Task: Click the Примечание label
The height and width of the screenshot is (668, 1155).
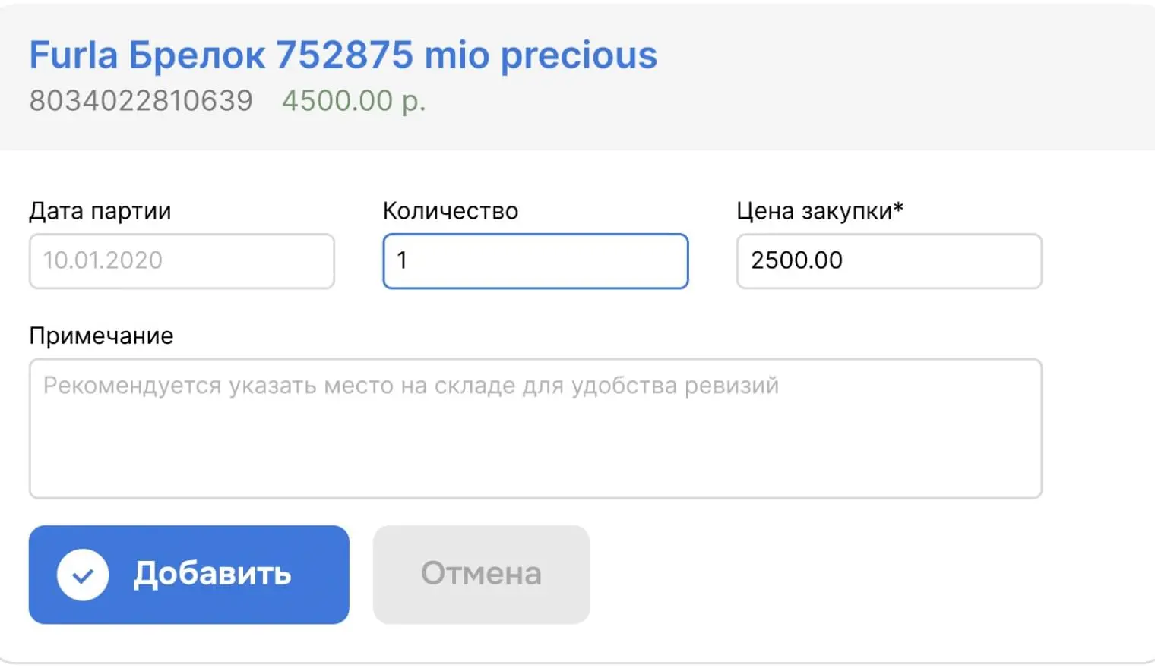Action: pos(101,336)
